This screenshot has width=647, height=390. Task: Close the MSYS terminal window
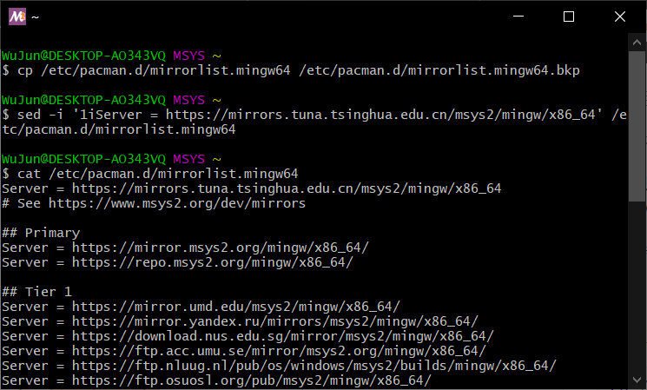620,17
